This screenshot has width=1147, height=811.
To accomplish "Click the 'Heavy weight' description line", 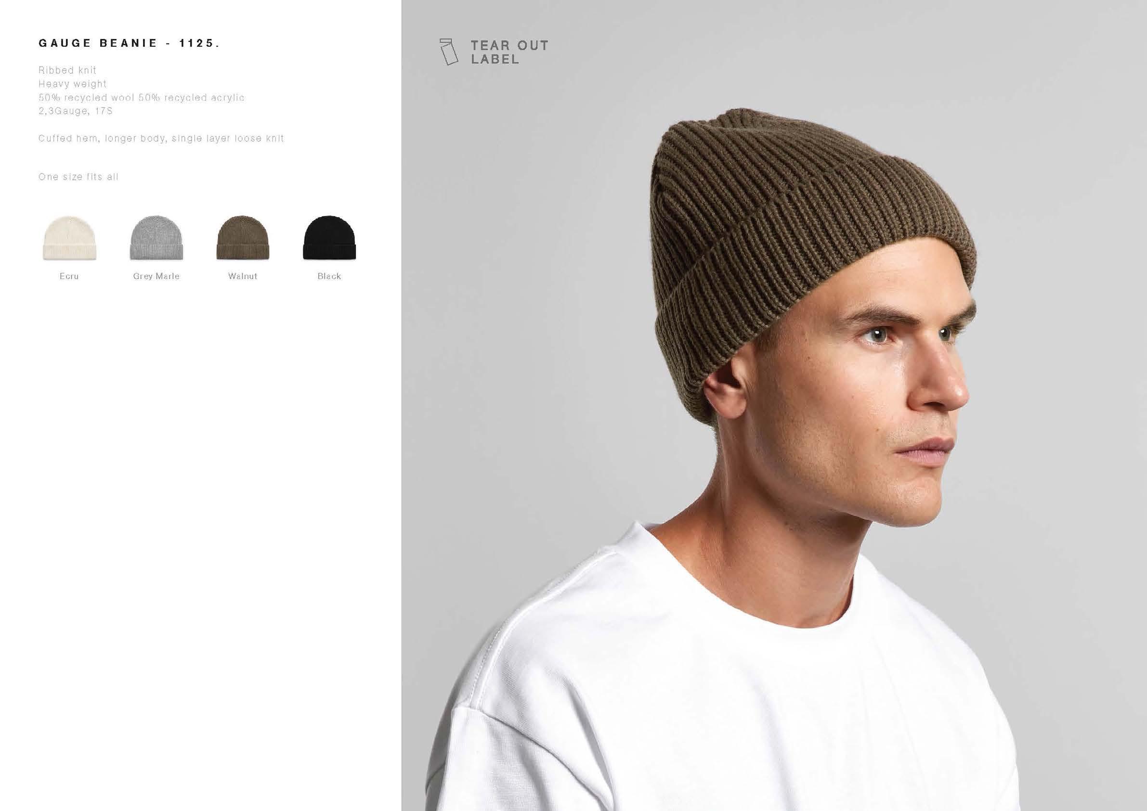I will tap(72, 84).
